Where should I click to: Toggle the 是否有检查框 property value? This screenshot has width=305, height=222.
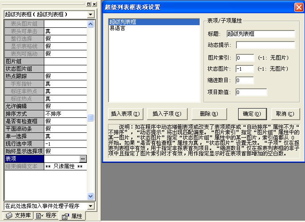pyautogui.click(x=65, y=121)
